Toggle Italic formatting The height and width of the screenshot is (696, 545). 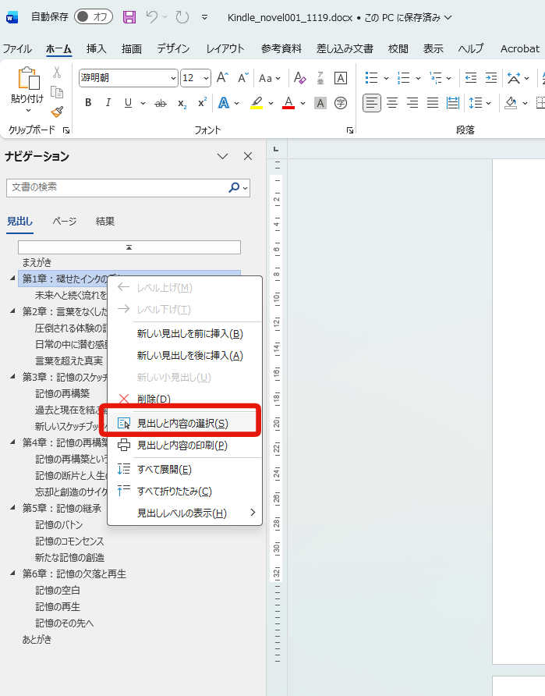coord(108,103)
